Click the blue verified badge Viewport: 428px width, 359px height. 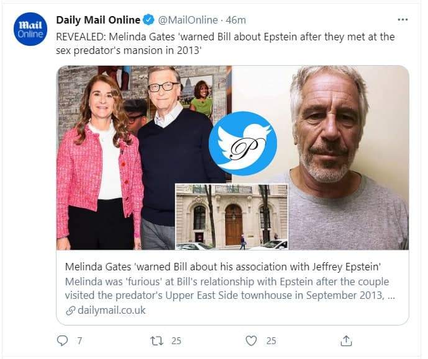coord(148,20)
